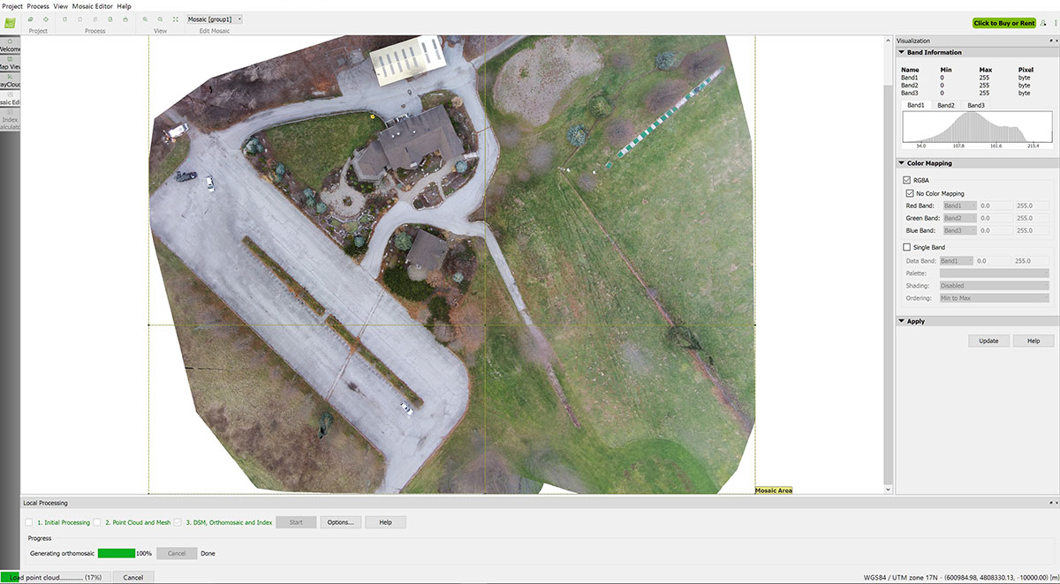The width and height of the screenshot is (1060, 584).
Task: Open the Ordering dropdown
Action: coord(994,298)
